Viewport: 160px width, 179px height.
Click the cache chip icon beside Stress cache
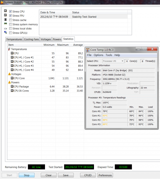[x=5, y=19]
